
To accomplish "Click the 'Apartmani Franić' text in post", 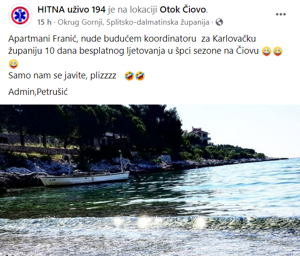I will (43, 39).
